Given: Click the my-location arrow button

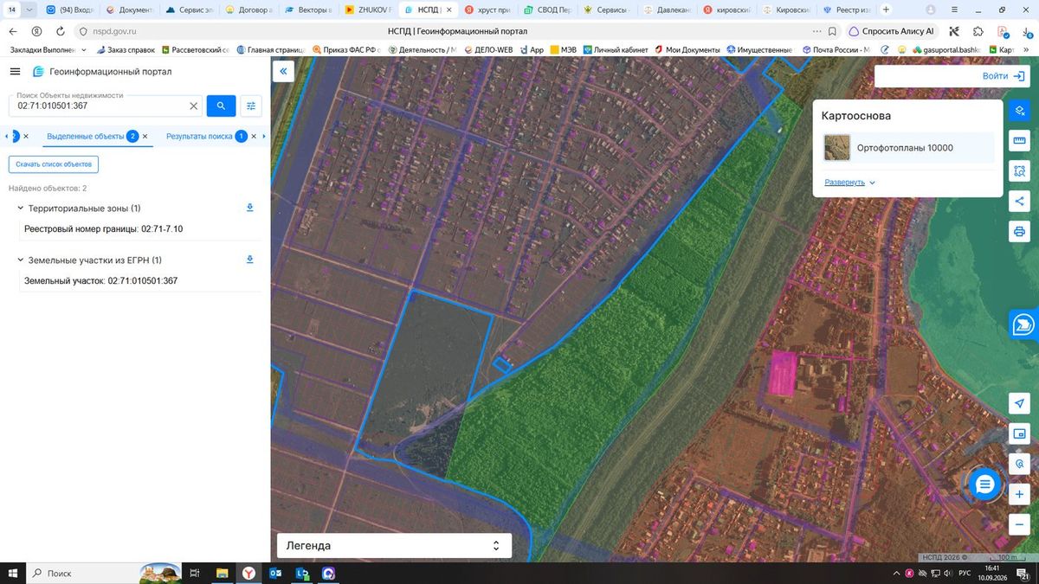Looking at the screenshot, I should coord(1020,404).
